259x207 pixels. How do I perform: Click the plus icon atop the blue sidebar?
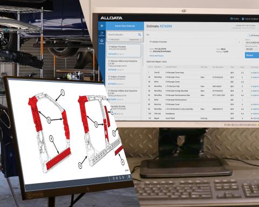point(102,26)
